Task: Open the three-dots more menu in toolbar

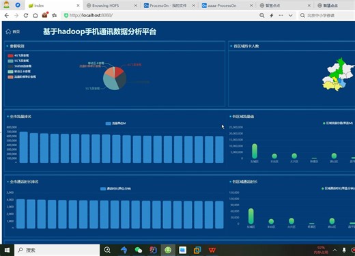Action: coord(281,15)
